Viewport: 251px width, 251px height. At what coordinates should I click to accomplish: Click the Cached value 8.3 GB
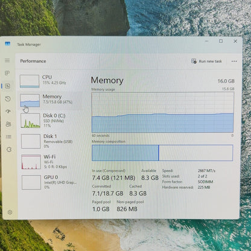click(138, 194)
